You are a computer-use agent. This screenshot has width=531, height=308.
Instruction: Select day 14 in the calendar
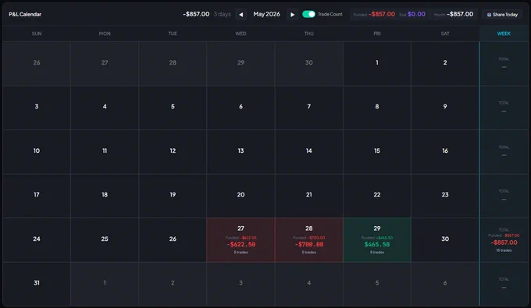(x=309, y=152)
